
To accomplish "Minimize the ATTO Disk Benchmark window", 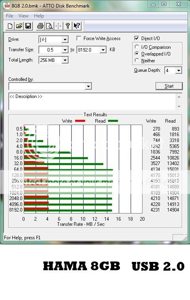I will pos(153,4).
